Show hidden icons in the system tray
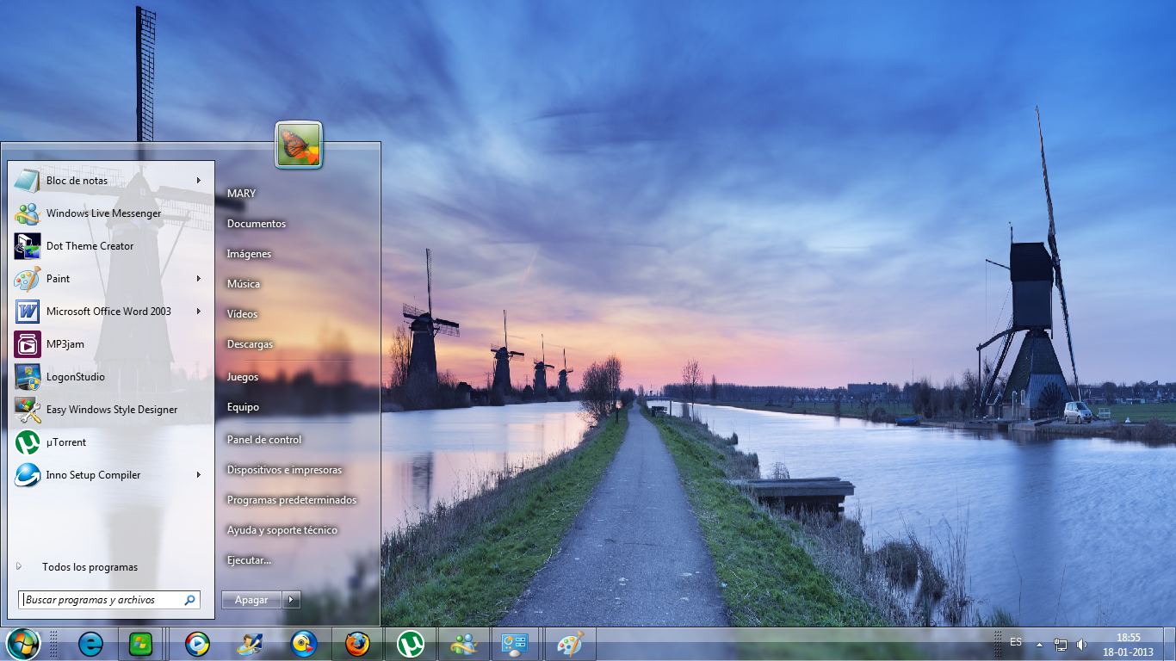Viewport: 1176px width, 661px height. pos(1040,645)
